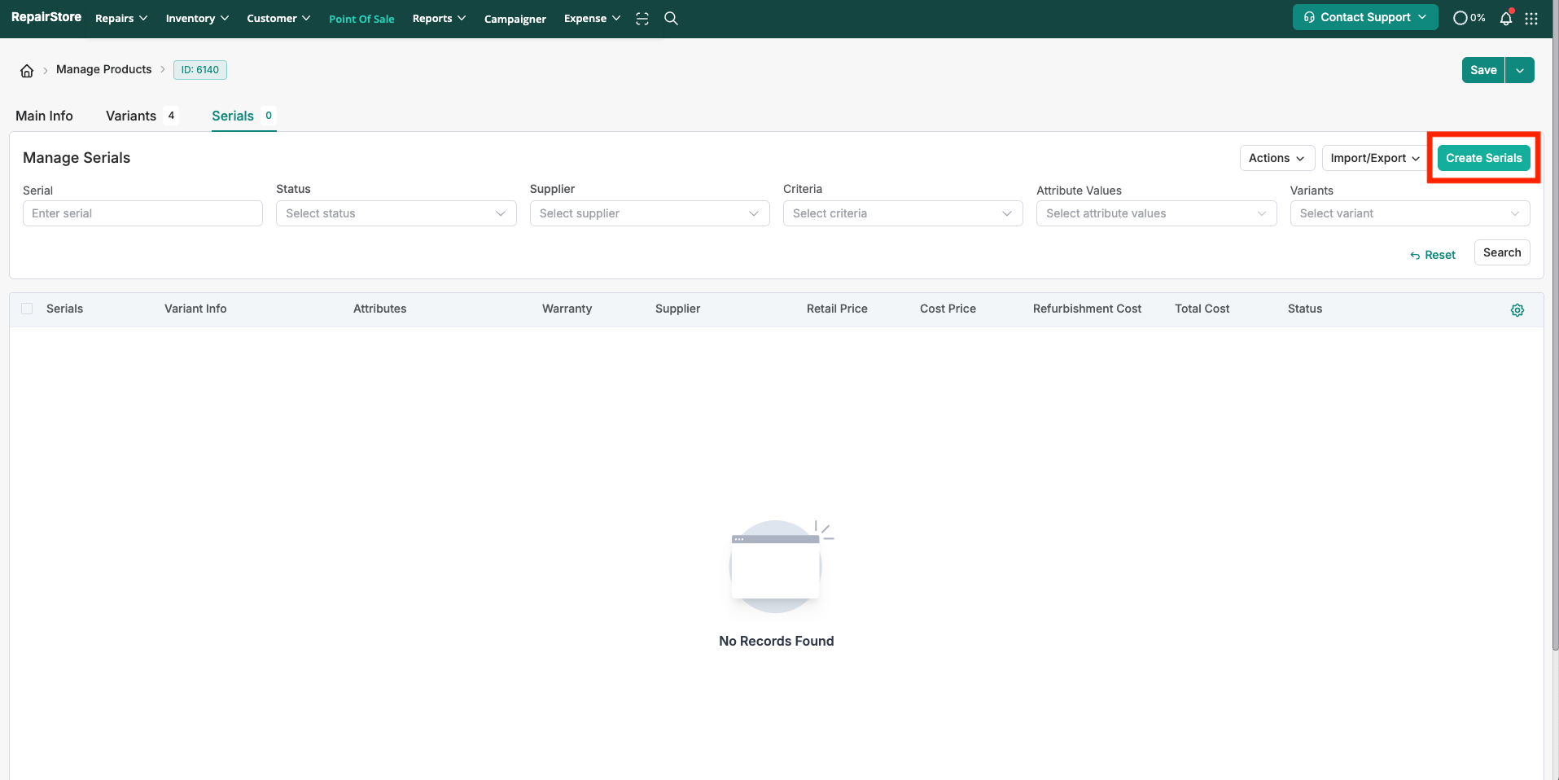This screenshot has height=780, width=1559.
Task: Open the Select variant dropdown
Action: [1409, 213]
